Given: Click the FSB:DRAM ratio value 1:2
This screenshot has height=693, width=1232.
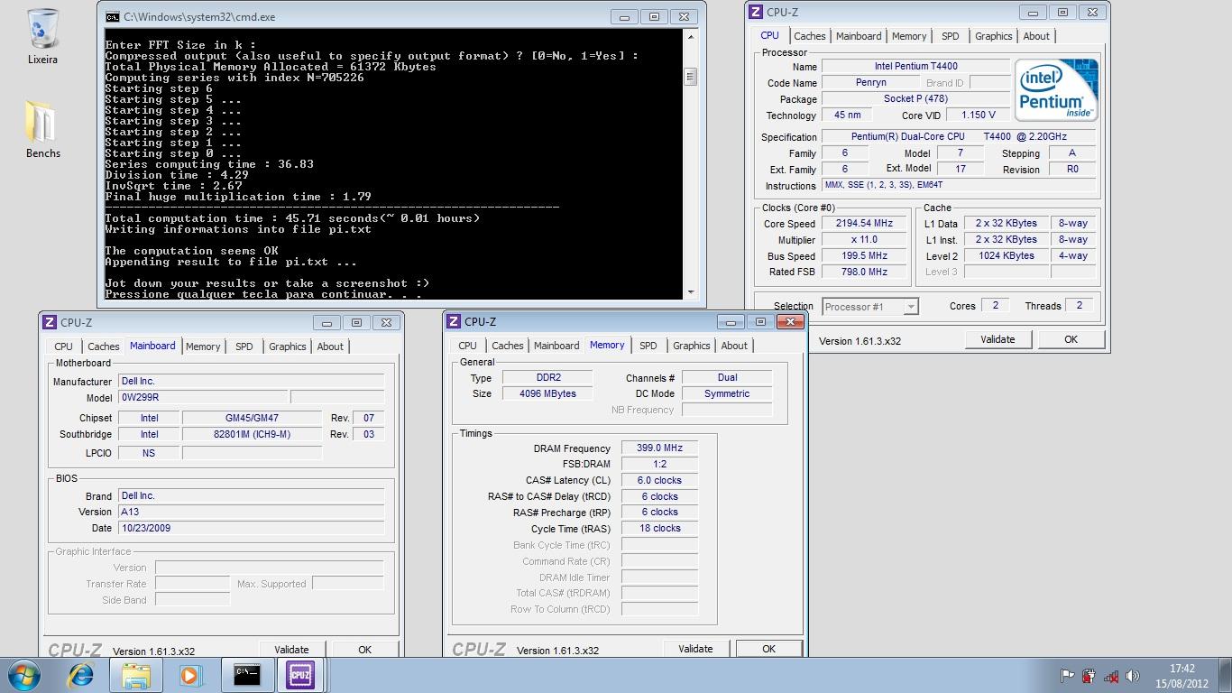Looking at the screenshot, I should click(x=659, y=464).
